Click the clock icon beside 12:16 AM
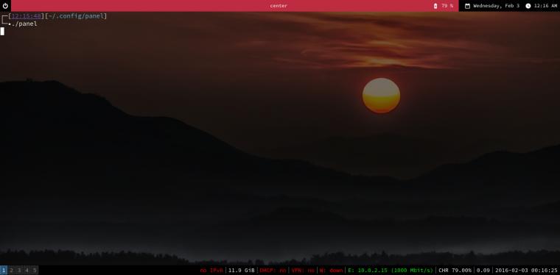The image size is (560, 275). click(x=528, y=6)
